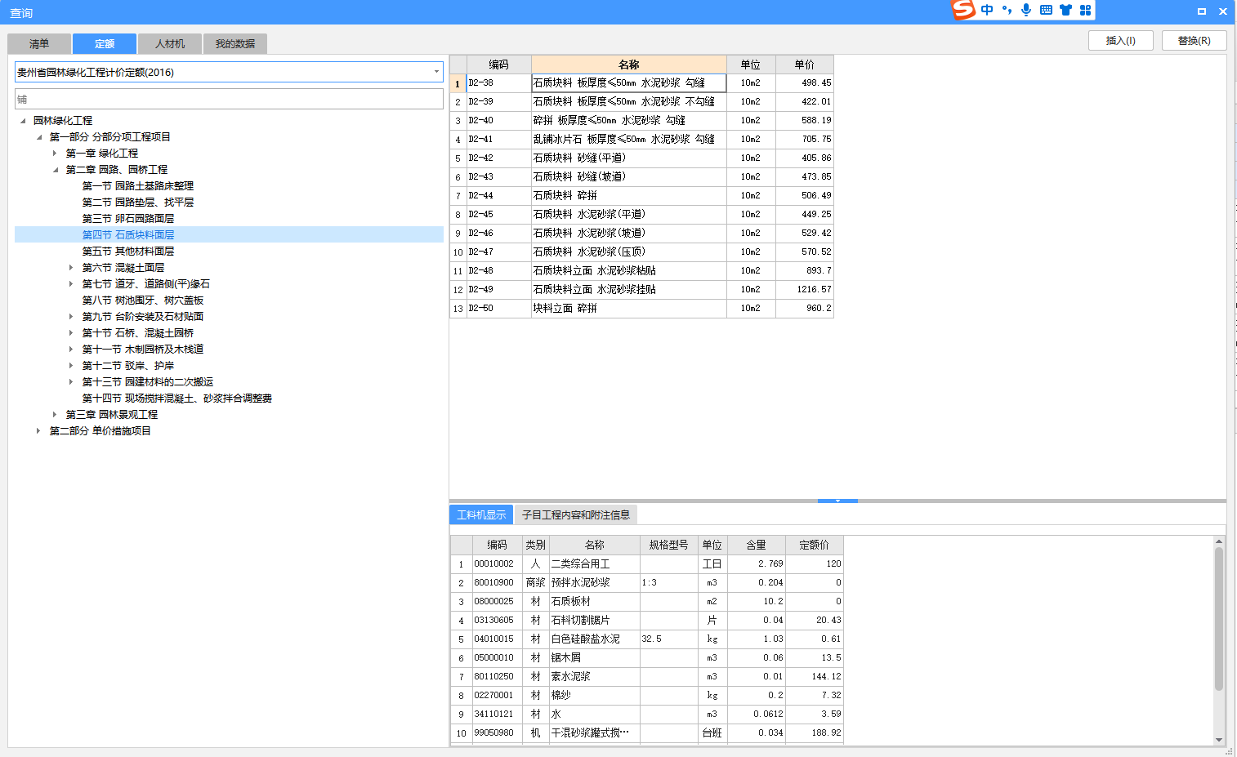Click the 编码 column header in quota table
The image size is (1237, 757).
498,65
